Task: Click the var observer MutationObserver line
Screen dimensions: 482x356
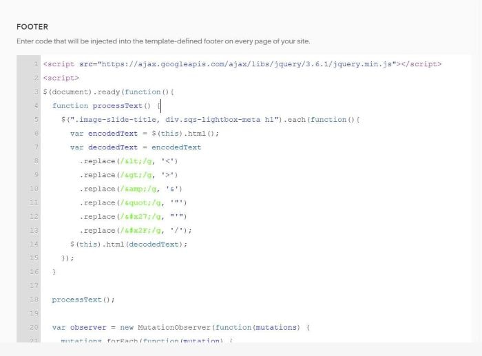Action: pos(181,327)
